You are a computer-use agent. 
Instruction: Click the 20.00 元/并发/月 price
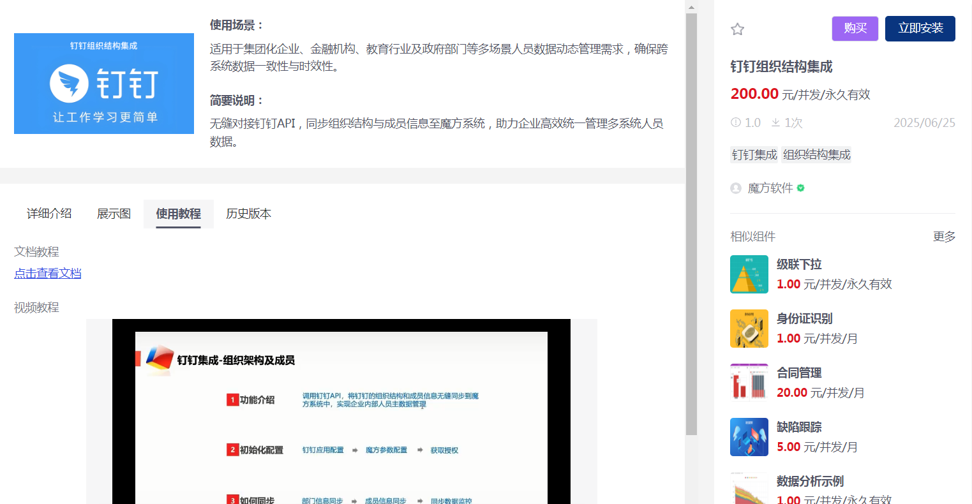click(x=821, y=392)
